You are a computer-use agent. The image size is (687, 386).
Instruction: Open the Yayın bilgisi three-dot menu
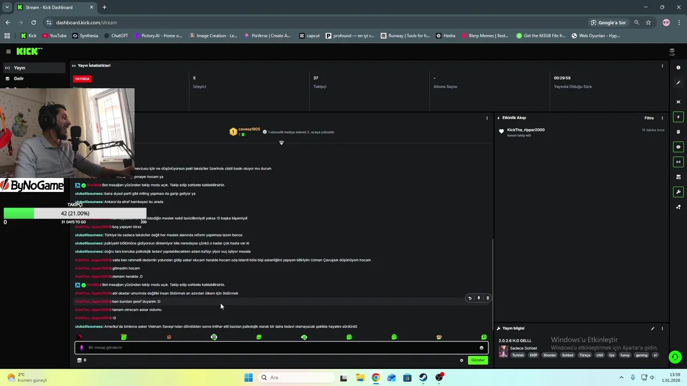(x=662, y=329)
